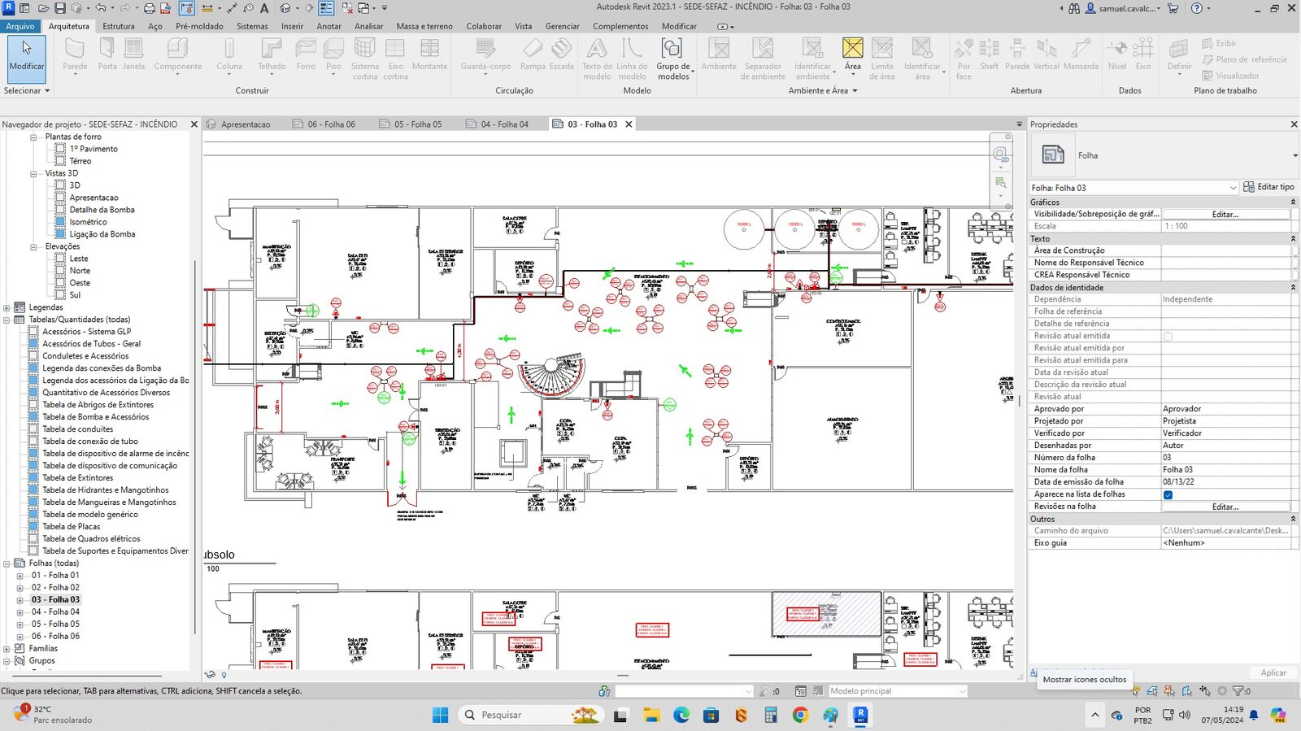Expand the Famílias node
Image resolution: width=1301 pixels, height=731 pixels.
pos(7,649)
